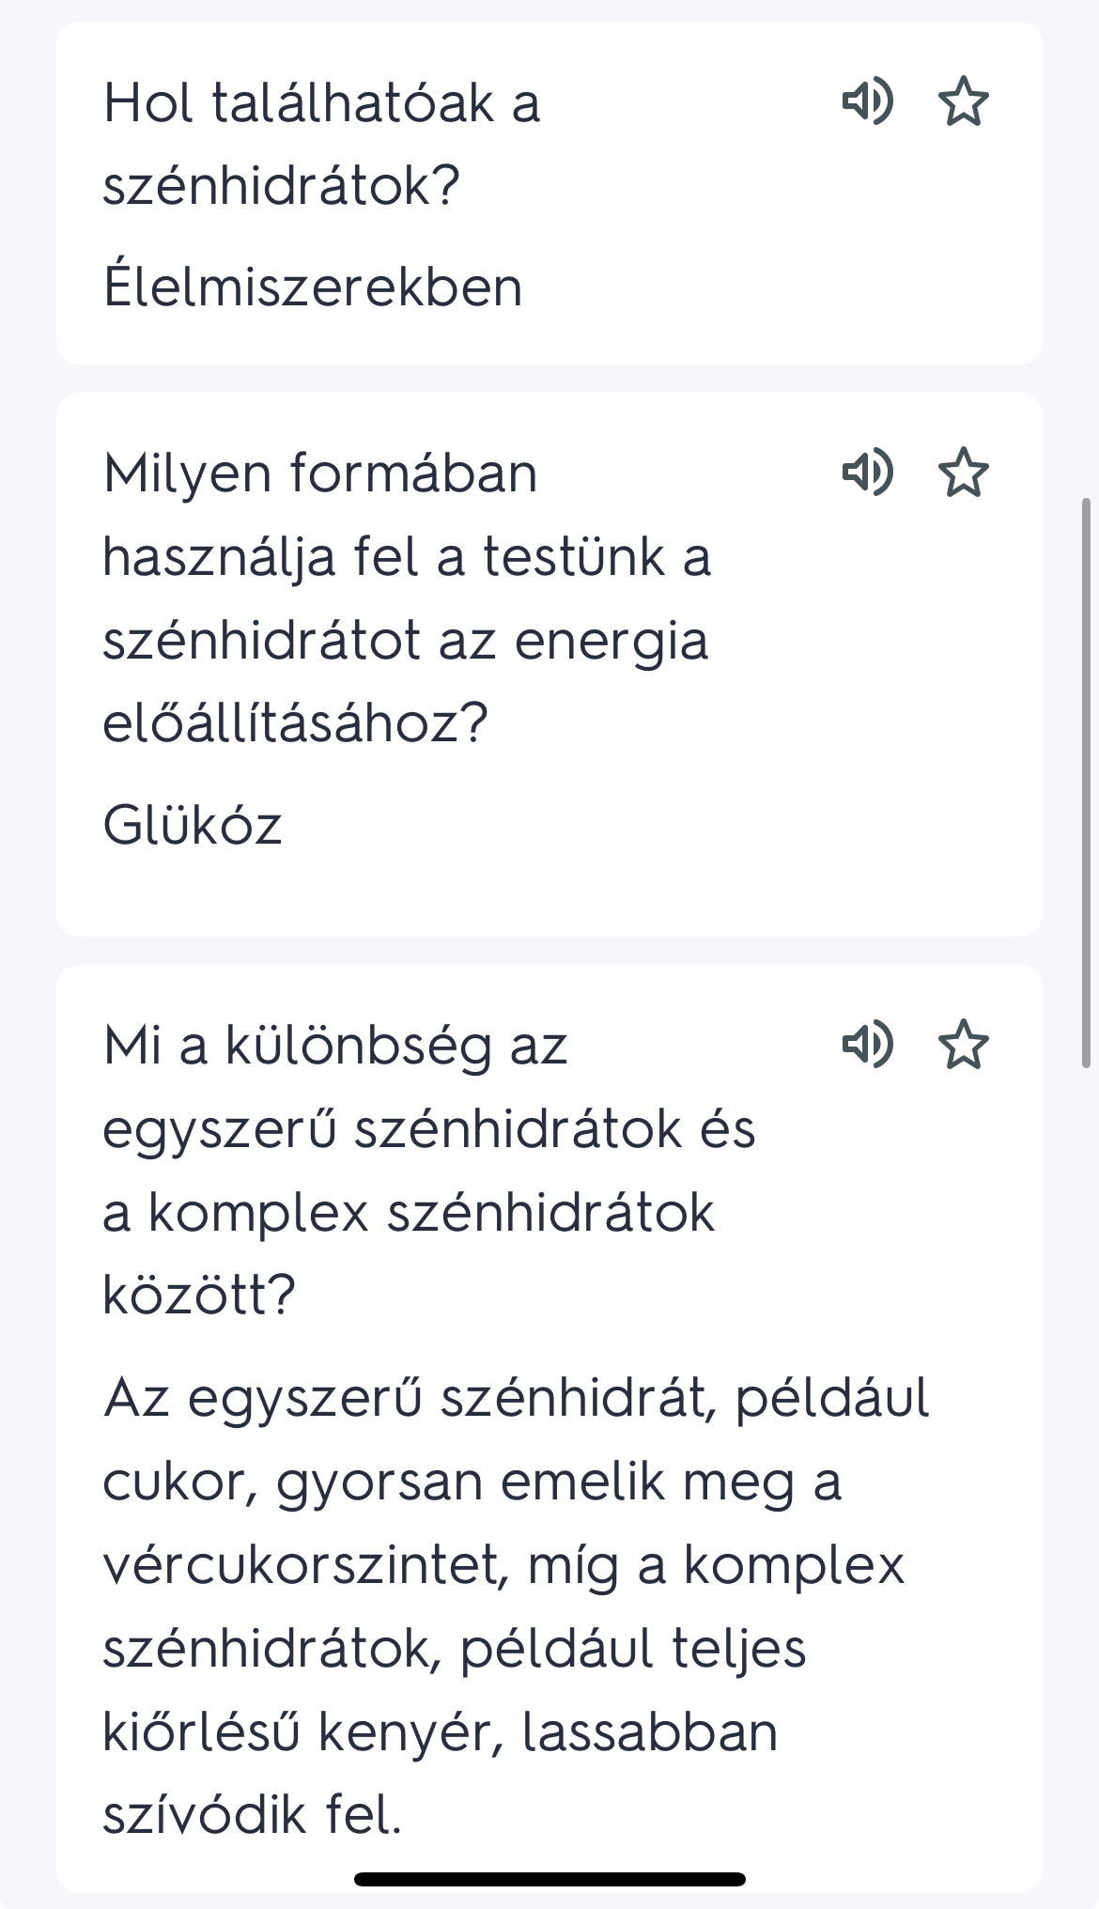This screenshot has width=1099, height=1909.
Task: Play audio for 'Mi a különbség' card
Action: click(x=867, y=1044)
